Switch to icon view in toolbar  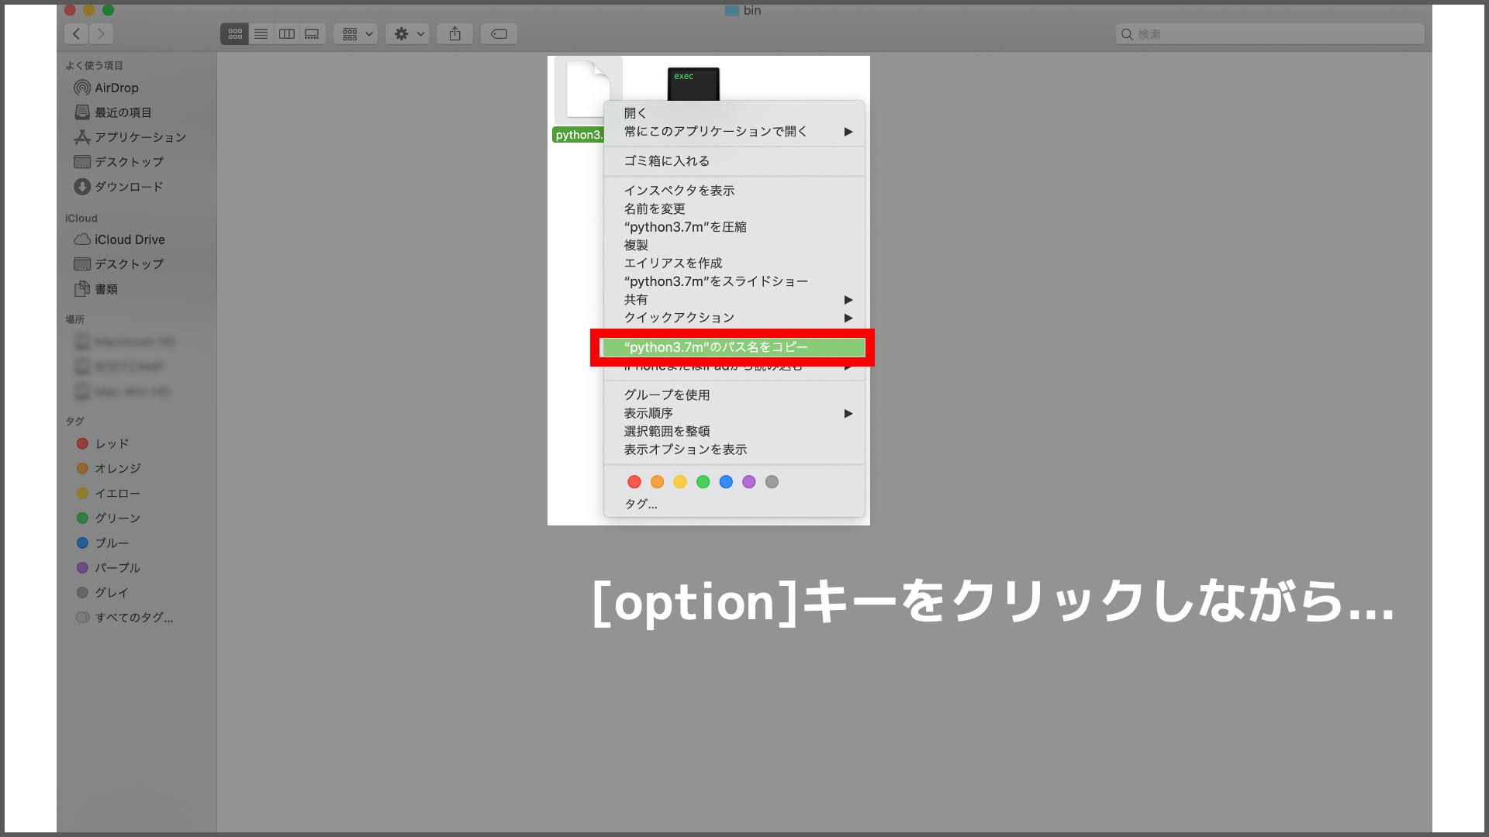(235, 33)
